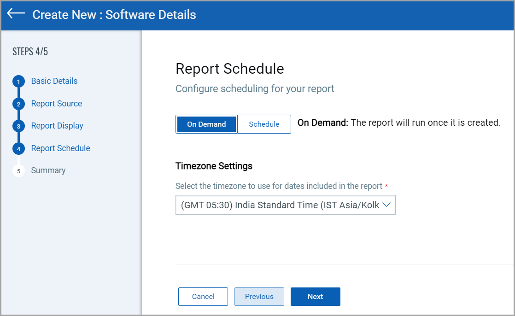Select Report Schedule in the sidebar steps
515x316 pixels.
[61, 148]
